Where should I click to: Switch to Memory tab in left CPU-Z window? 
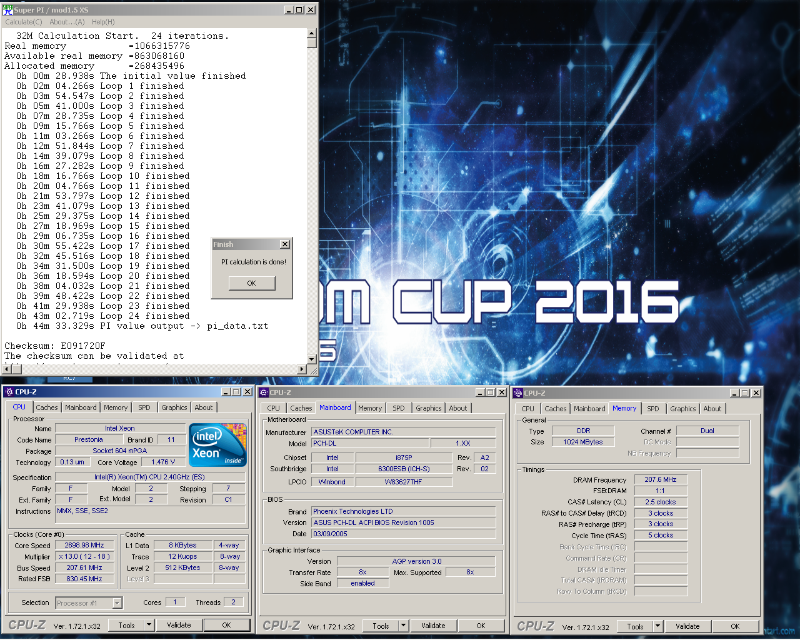pyautogui.click(x=116, y=407)
